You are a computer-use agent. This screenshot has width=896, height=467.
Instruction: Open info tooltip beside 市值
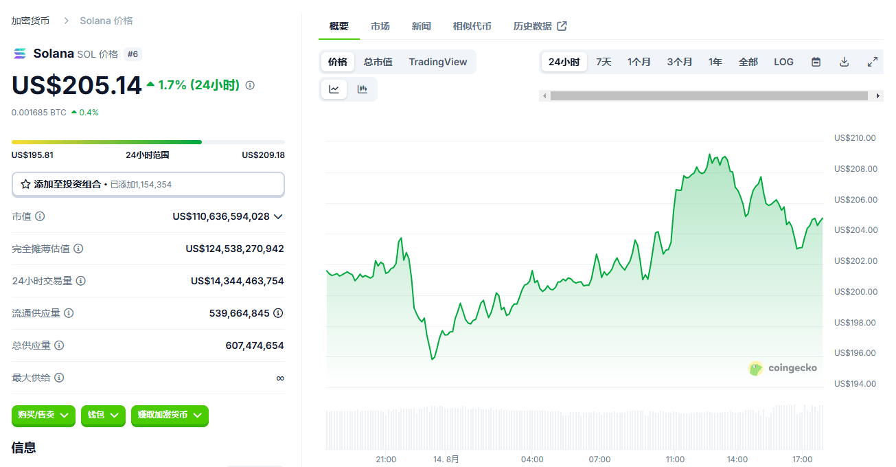pos(40,216)
